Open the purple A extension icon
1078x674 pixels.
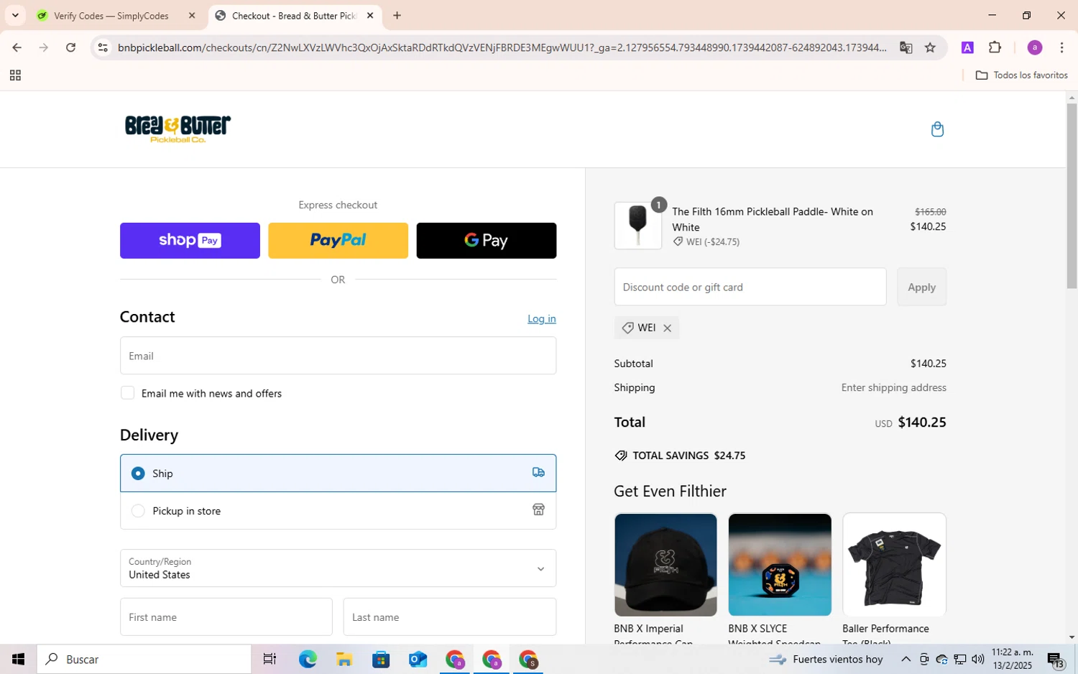pos(967,47)
